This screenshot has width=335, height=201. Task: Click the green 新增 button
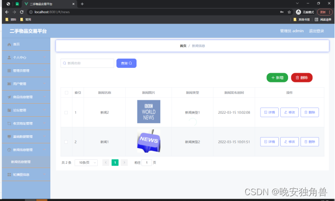click(x=277, y=77)
